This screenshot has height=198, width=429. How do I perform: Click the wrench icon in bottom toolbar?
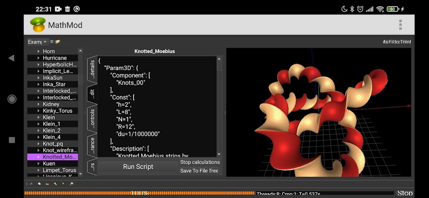pyautogui.click(x=55, y=184)
